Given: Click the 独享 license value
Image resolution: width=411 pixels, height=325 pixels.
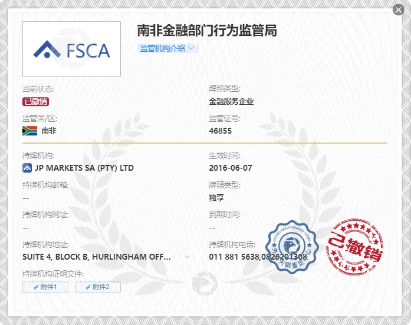Looking at the screenshot, I should (x=216, y=198).
